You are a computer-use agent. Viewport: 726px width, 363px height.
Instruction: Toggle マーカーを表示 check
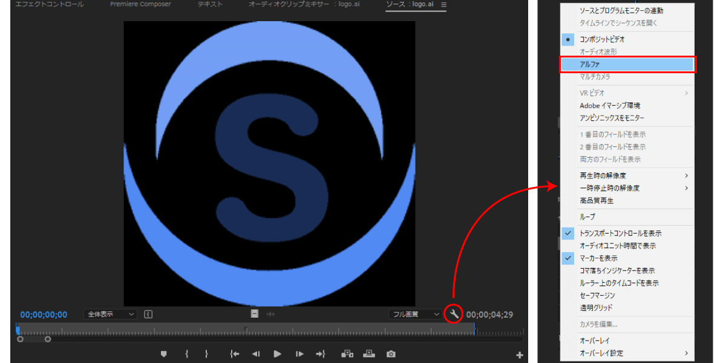click(628, 258)
